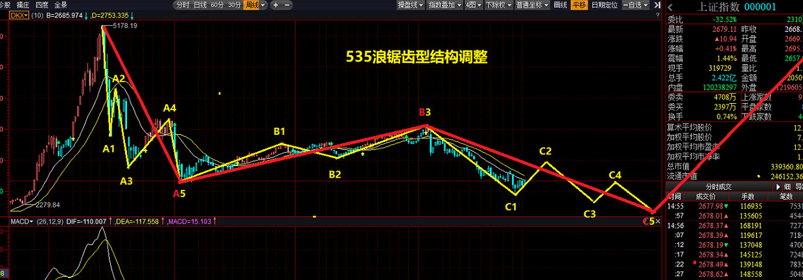The image size is (803, 280).
Task: Click the back arrow beside 上证指数
Action: (x=671, y=7)
